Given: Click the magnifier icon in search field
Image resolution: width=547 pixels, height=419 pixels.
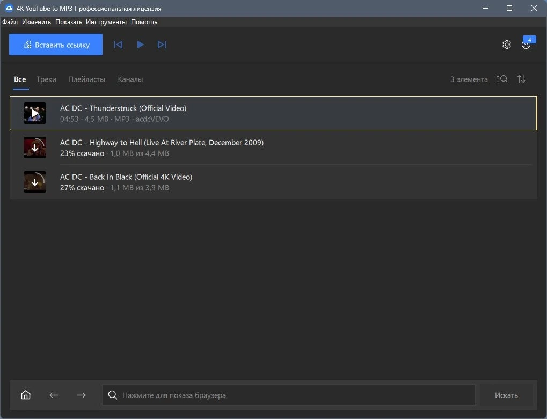Looking at the screenshot, I should pyautogui.click(x=113, y=395).
